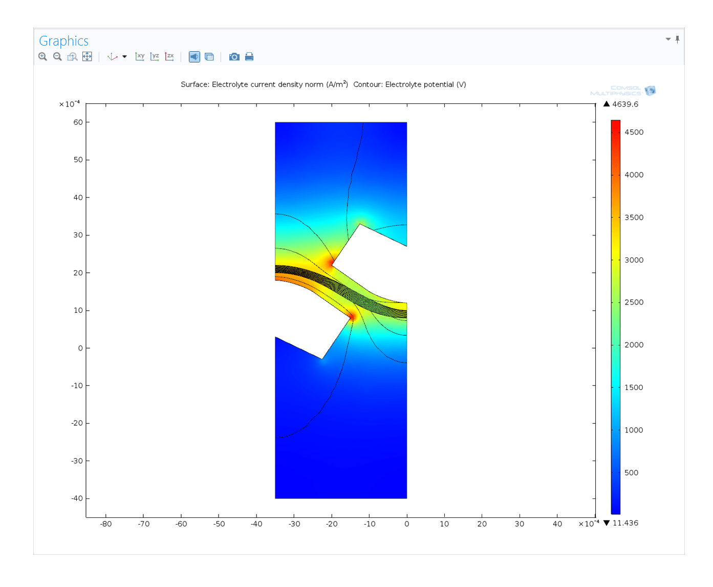Switch to the XY view
Image resolution: width=713 pixels, height=587 pixels.
point(139,56)
